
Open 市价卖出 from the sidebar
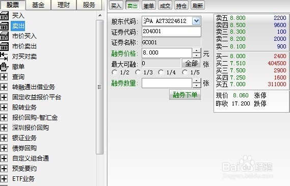tap(24, 46)
